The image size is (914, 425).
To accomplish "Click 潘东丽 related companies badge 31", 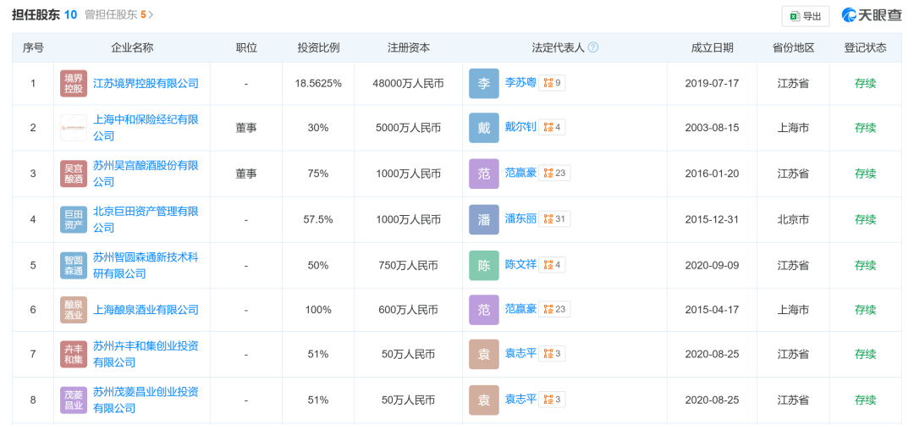I will [x=554, y=219].
